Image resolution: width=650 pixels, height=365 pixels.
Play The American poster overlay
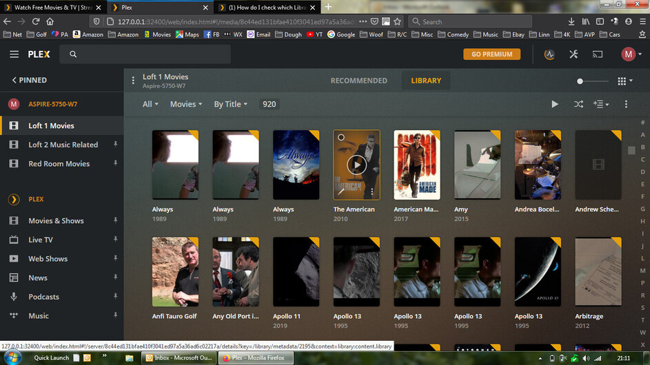click(x=356, y=165)
